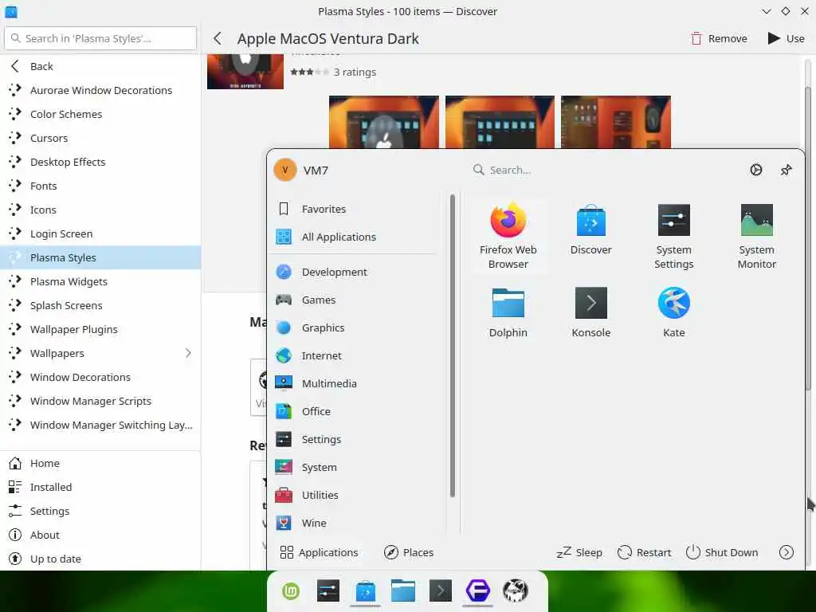This screenshot has width=816, height=612.
Task: Click the VM7 user avatar
Action: point(285,171)
